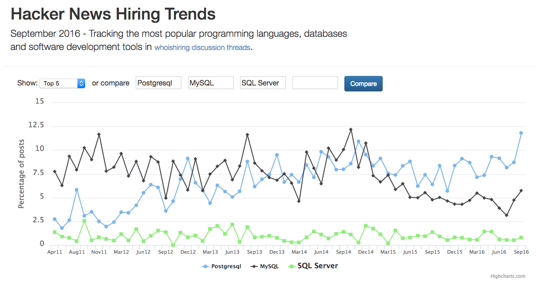
Task: Click the Compare button
Action: (364, 84)
